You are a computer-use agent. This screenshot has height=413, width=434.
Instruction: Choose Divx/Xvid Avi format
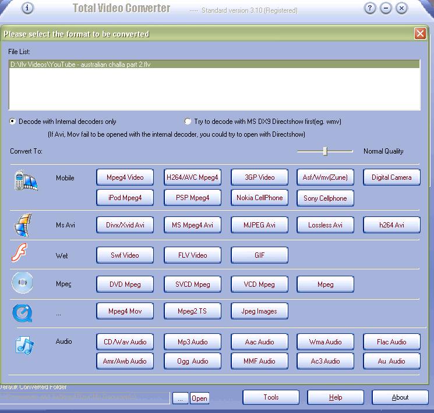(125, 225)
